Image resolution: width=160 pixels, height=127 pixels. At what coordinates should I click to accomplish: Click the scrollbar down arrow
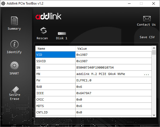[x=154, y=115]
